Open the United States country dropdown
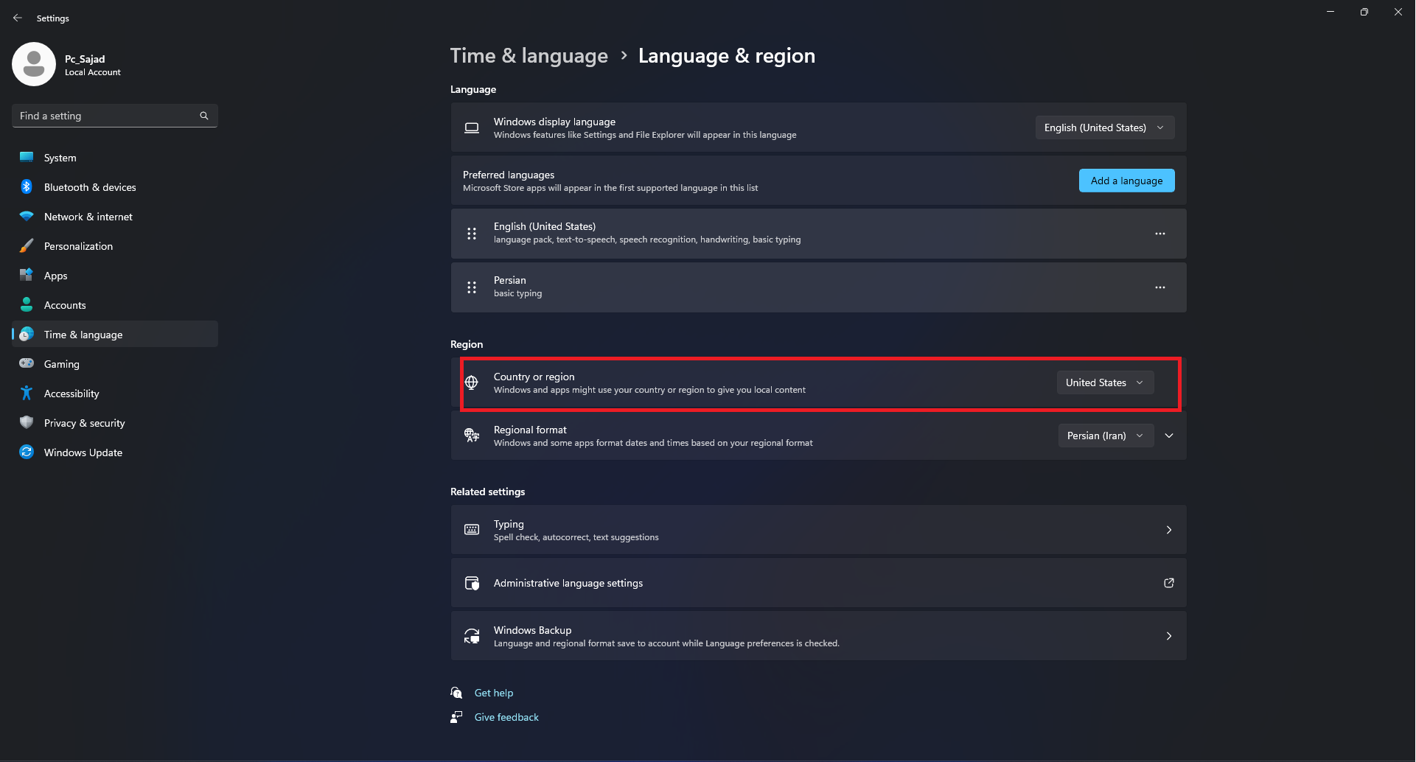The image size is (1416, 762). 1105,382
